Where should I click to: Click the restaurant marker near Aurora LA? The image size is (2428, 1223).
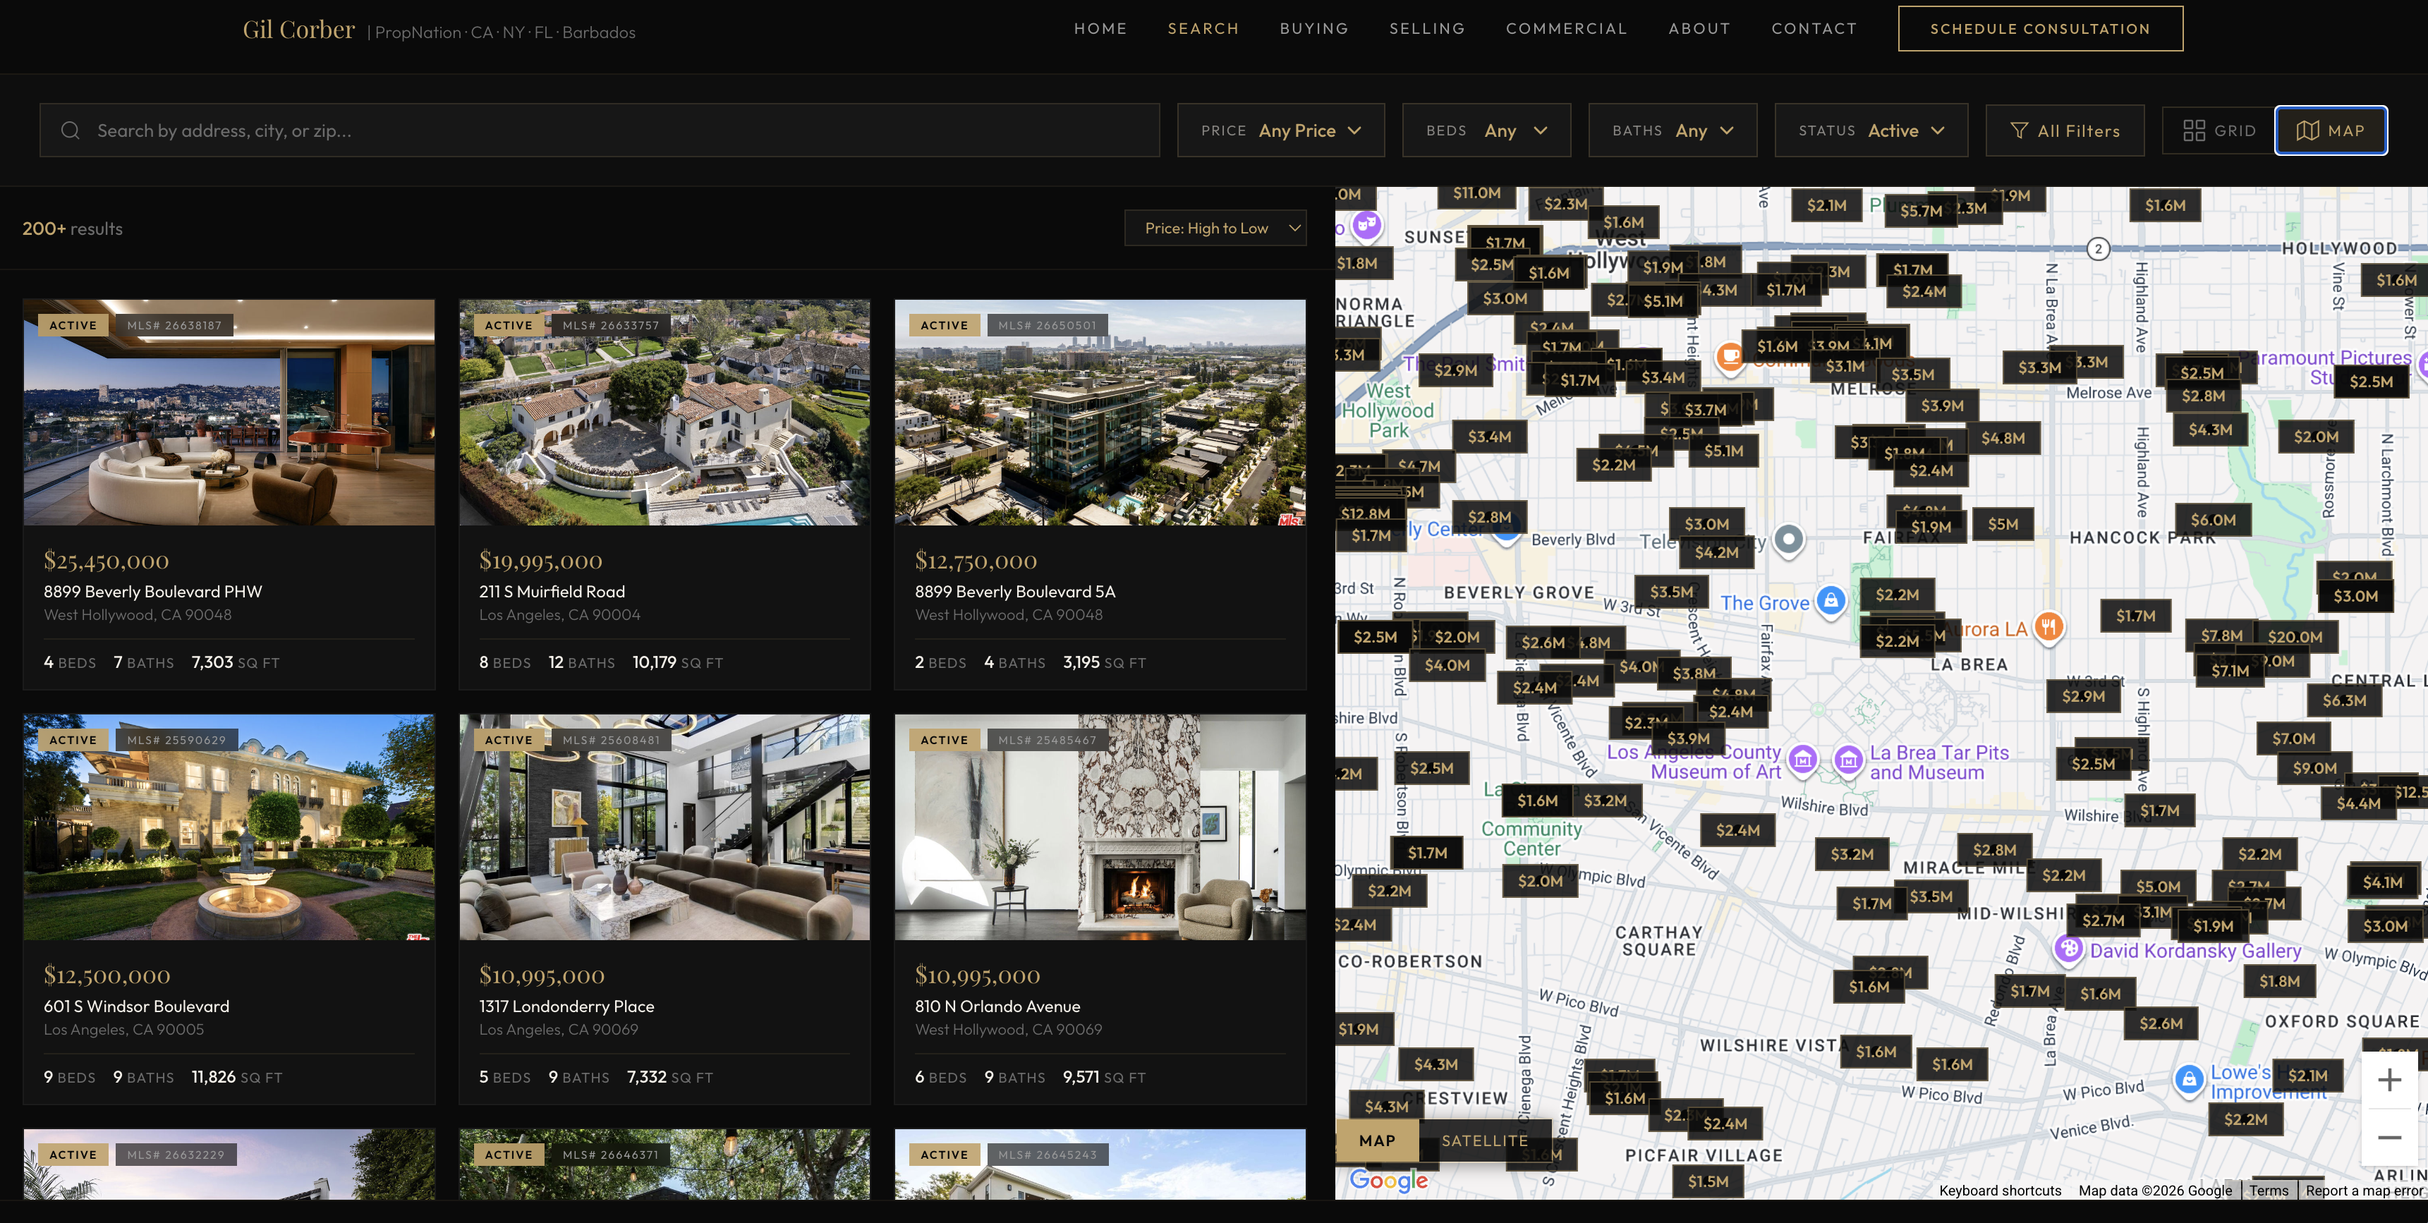coord(2047,626)
